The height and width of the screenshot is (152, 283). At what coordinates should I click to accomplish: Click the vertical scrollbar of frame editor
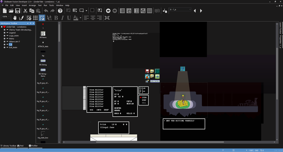coord(277,73)
